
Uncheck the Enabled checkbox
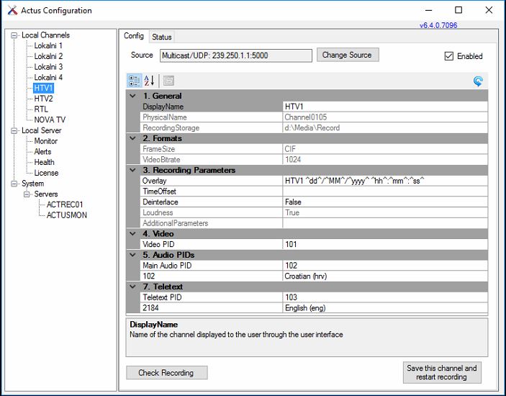click(x=449, y=56)
